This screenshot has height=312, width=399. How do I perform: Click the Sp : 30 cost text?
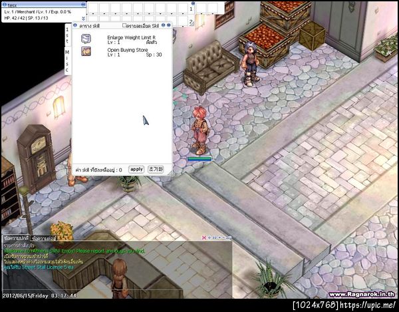coord(154,55)
